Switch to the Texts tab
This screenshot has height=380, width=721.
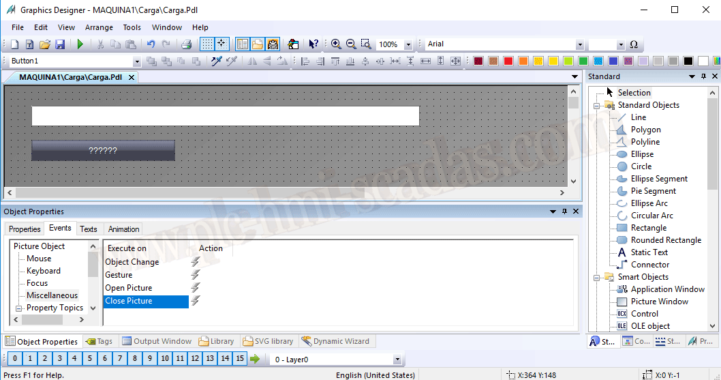89,229
